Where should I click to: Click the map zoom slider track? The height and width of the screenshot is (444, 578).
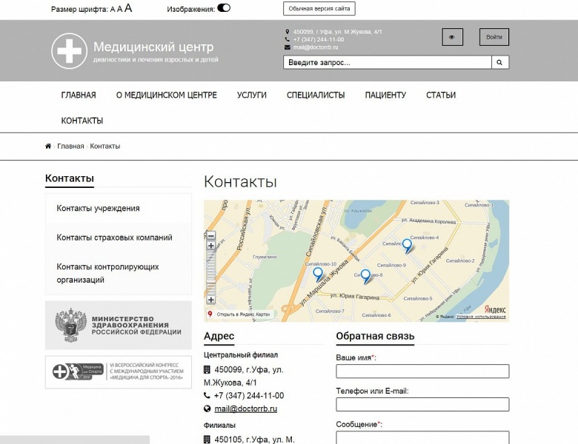point(211,272)
